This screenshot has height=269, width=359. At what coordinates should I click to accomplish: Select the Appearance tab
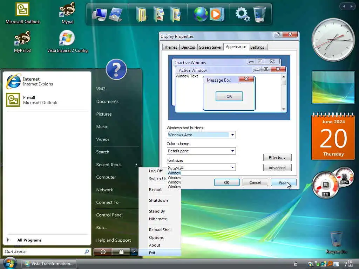point(236,47)
